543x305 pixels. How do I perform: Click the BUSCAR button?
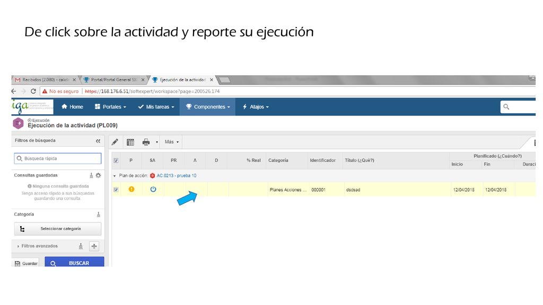[x=74, y=263]
